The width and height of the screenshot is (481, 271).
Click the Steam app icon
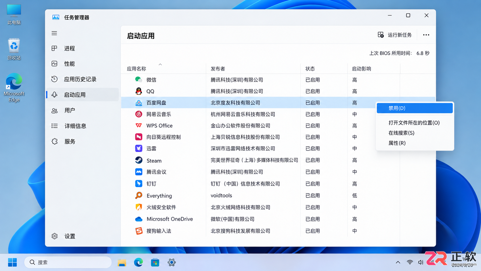[139, 160]
